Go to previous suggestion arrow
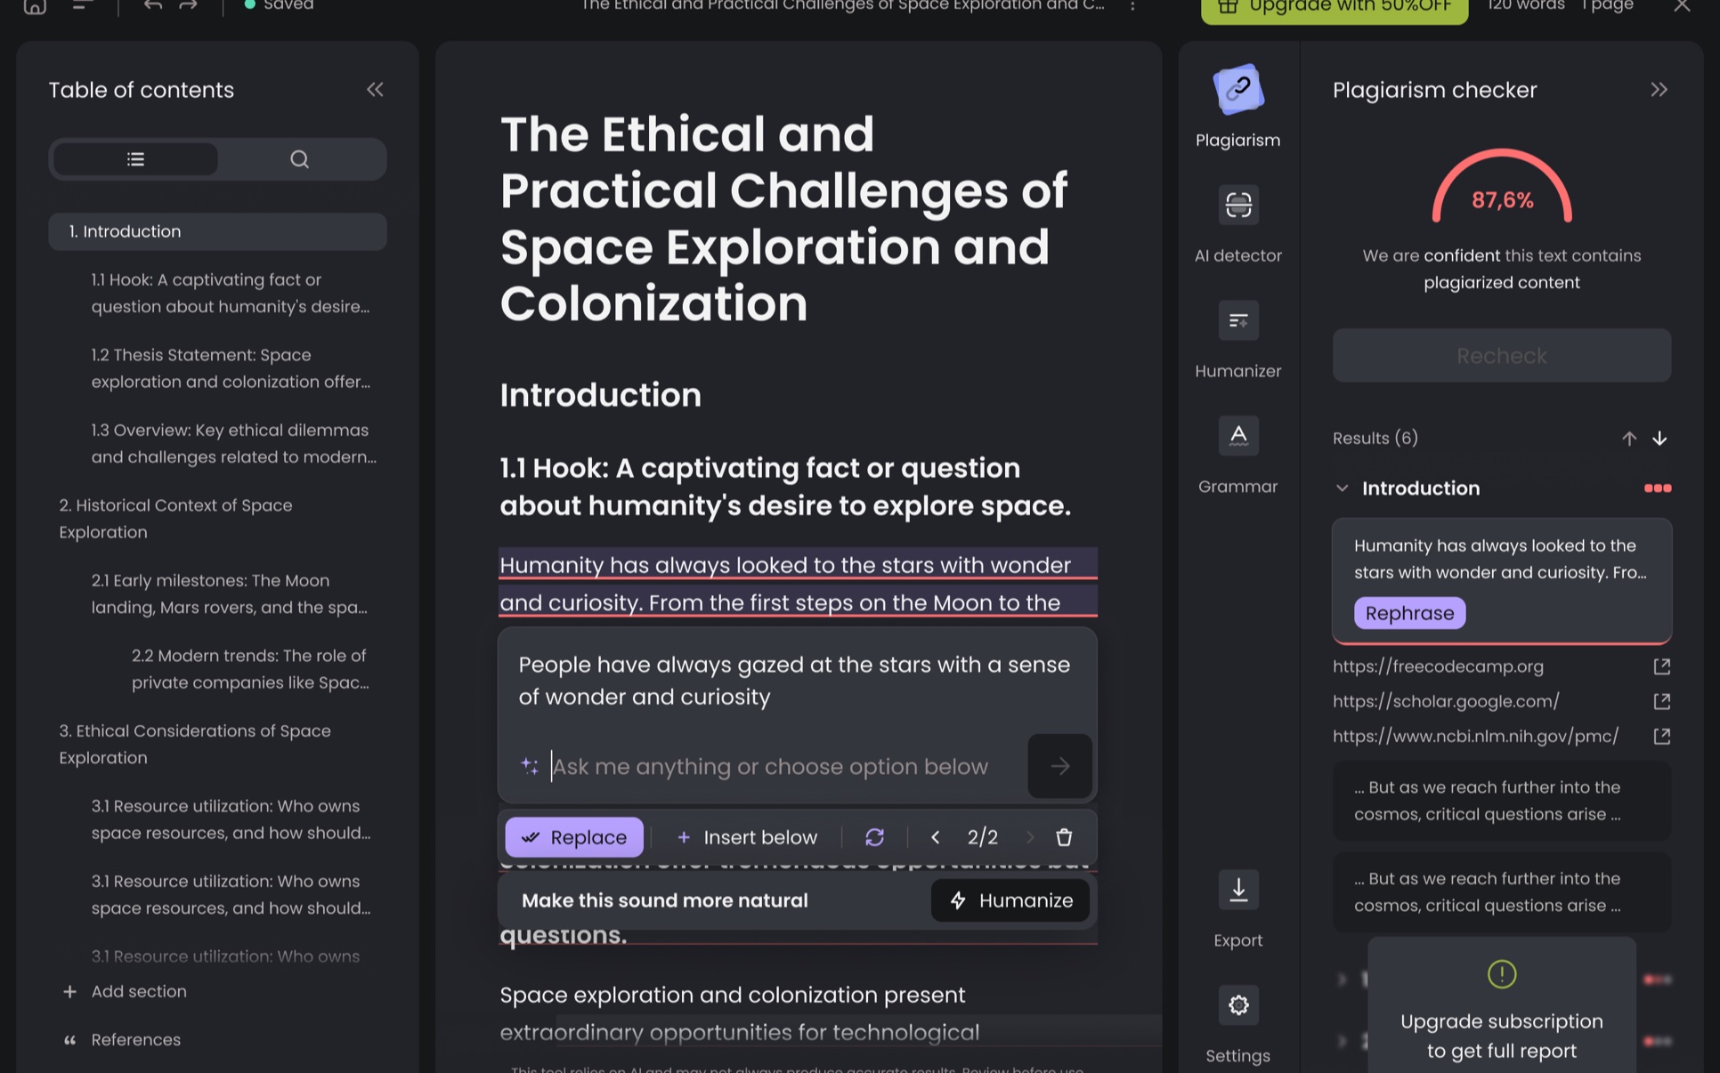1720x1073 pixels. [x=935, y=837]
